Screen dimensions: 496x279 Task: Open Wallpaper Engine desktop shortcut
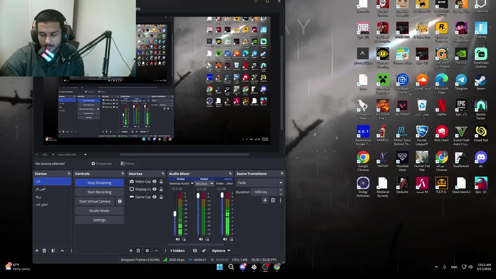[402, 84]
